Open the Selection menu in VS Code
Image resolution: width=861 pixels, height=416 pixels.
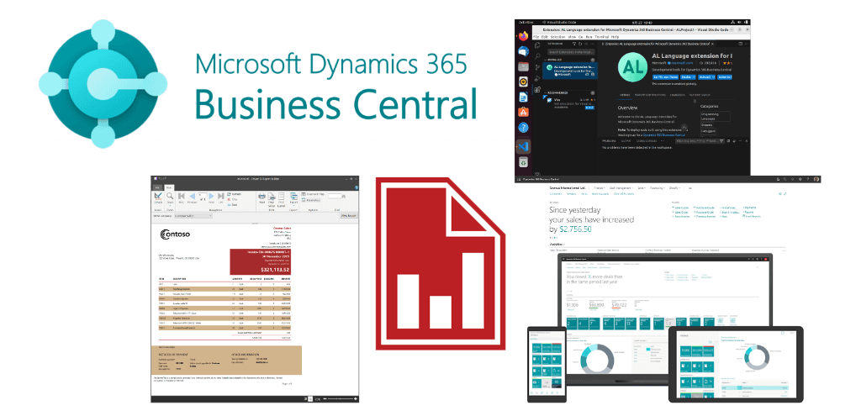click(x=558, y=37)
